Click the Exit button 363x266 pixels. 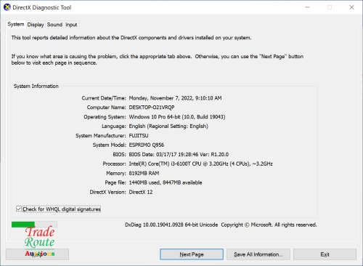325,254
